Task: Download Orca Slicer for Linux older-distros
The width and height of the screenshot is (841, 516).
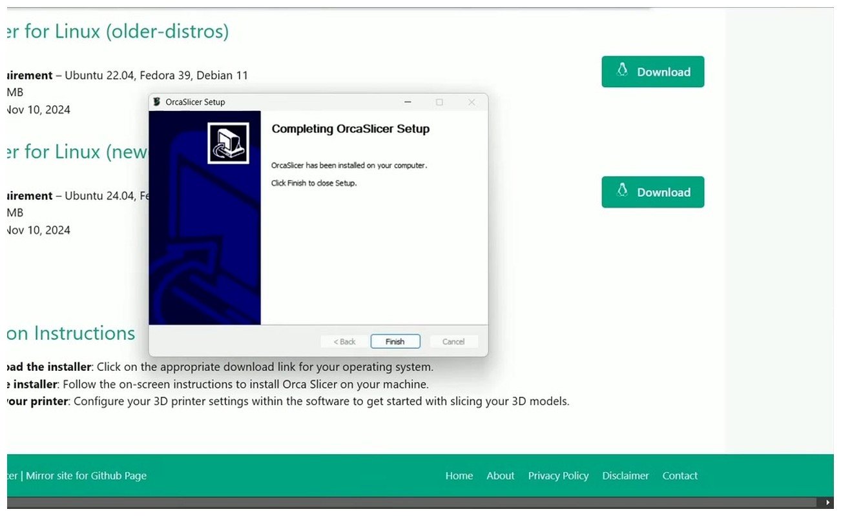Action: 653,72
